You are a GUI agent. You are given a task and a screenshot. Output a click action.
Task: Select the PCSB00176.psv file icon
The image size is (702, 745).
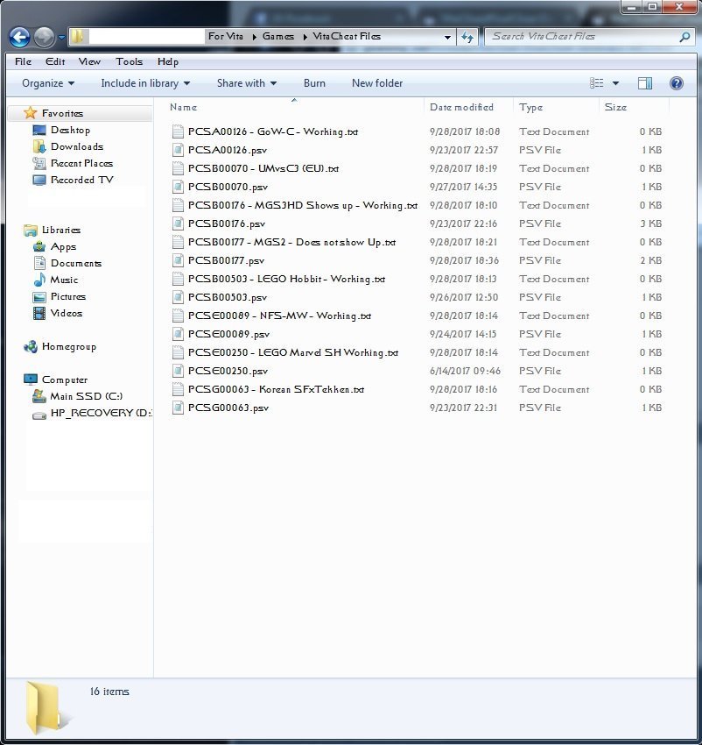click(x=178, y=223)
